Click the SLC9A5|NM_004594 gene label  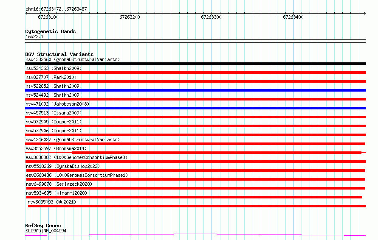click(46, 231)
